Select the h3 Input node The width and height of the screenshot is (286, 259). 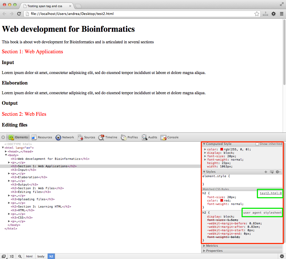click(23, 170)
